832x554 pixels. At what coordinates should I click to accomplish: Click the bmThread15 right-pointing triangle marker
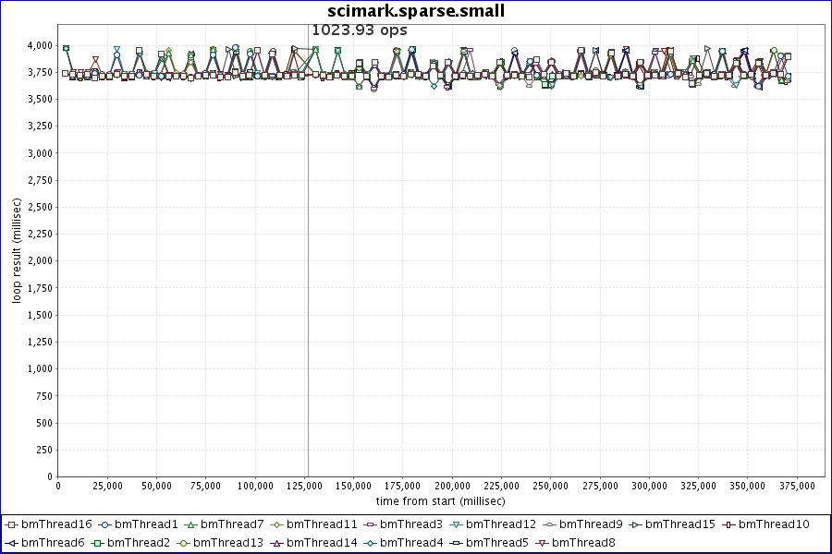(634, 524)
